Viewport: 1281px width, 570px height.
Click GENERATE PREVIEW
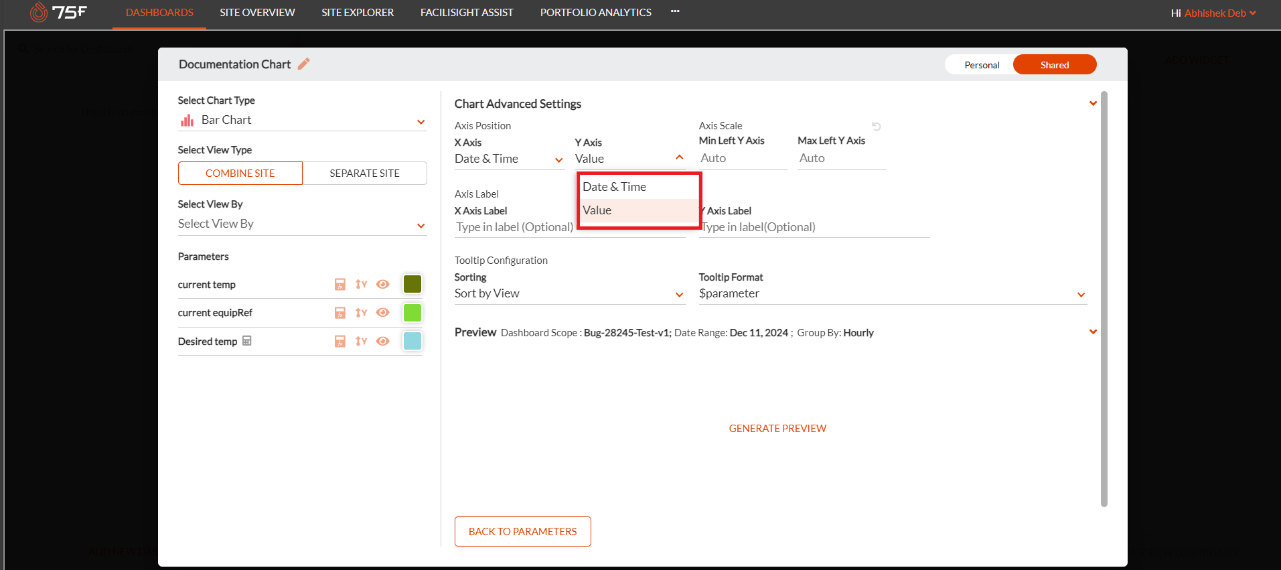pos(777,429)
